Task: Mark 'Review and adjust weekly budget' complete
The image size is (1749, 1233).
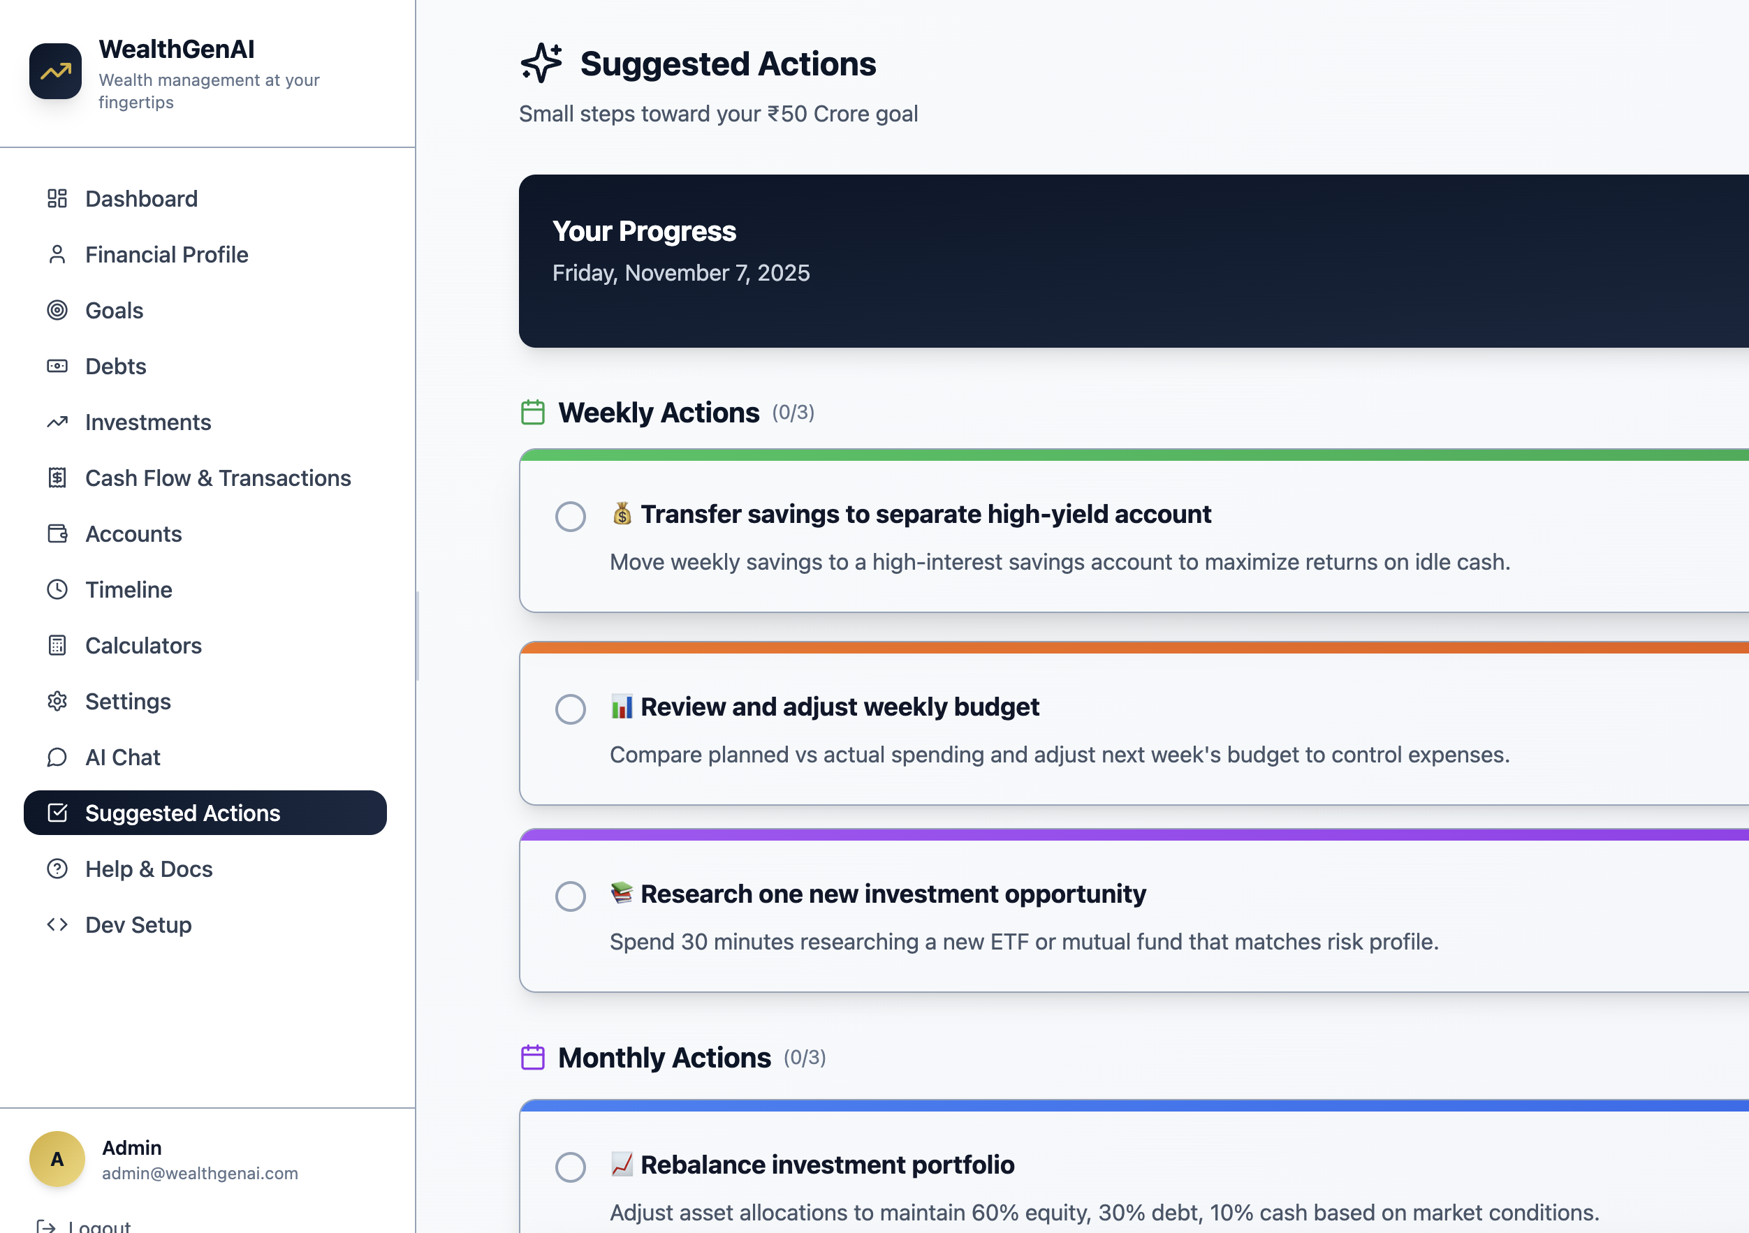Action: (570, 709)
